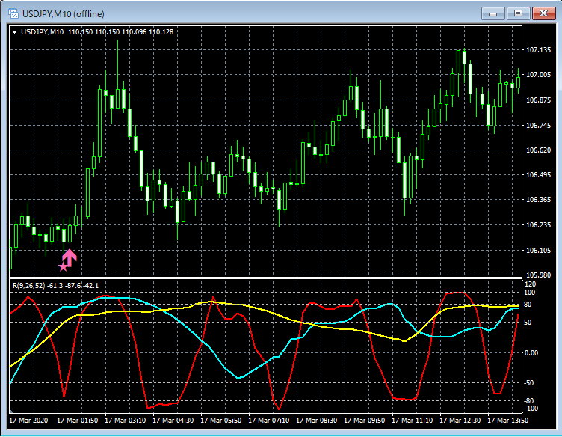Click the 17 Mar 2020 time label

pos(28,420)
